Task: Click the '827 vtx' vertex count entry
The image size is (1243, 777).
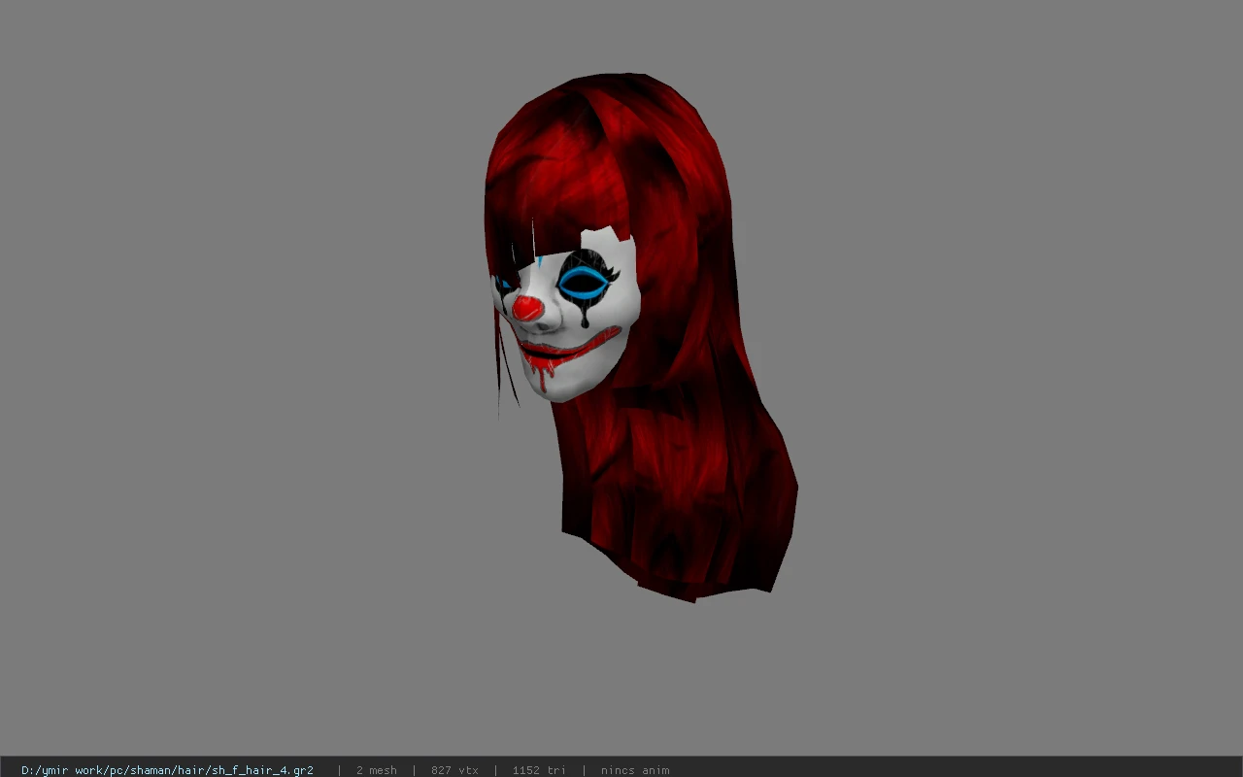Action: [x=454, y=770]
